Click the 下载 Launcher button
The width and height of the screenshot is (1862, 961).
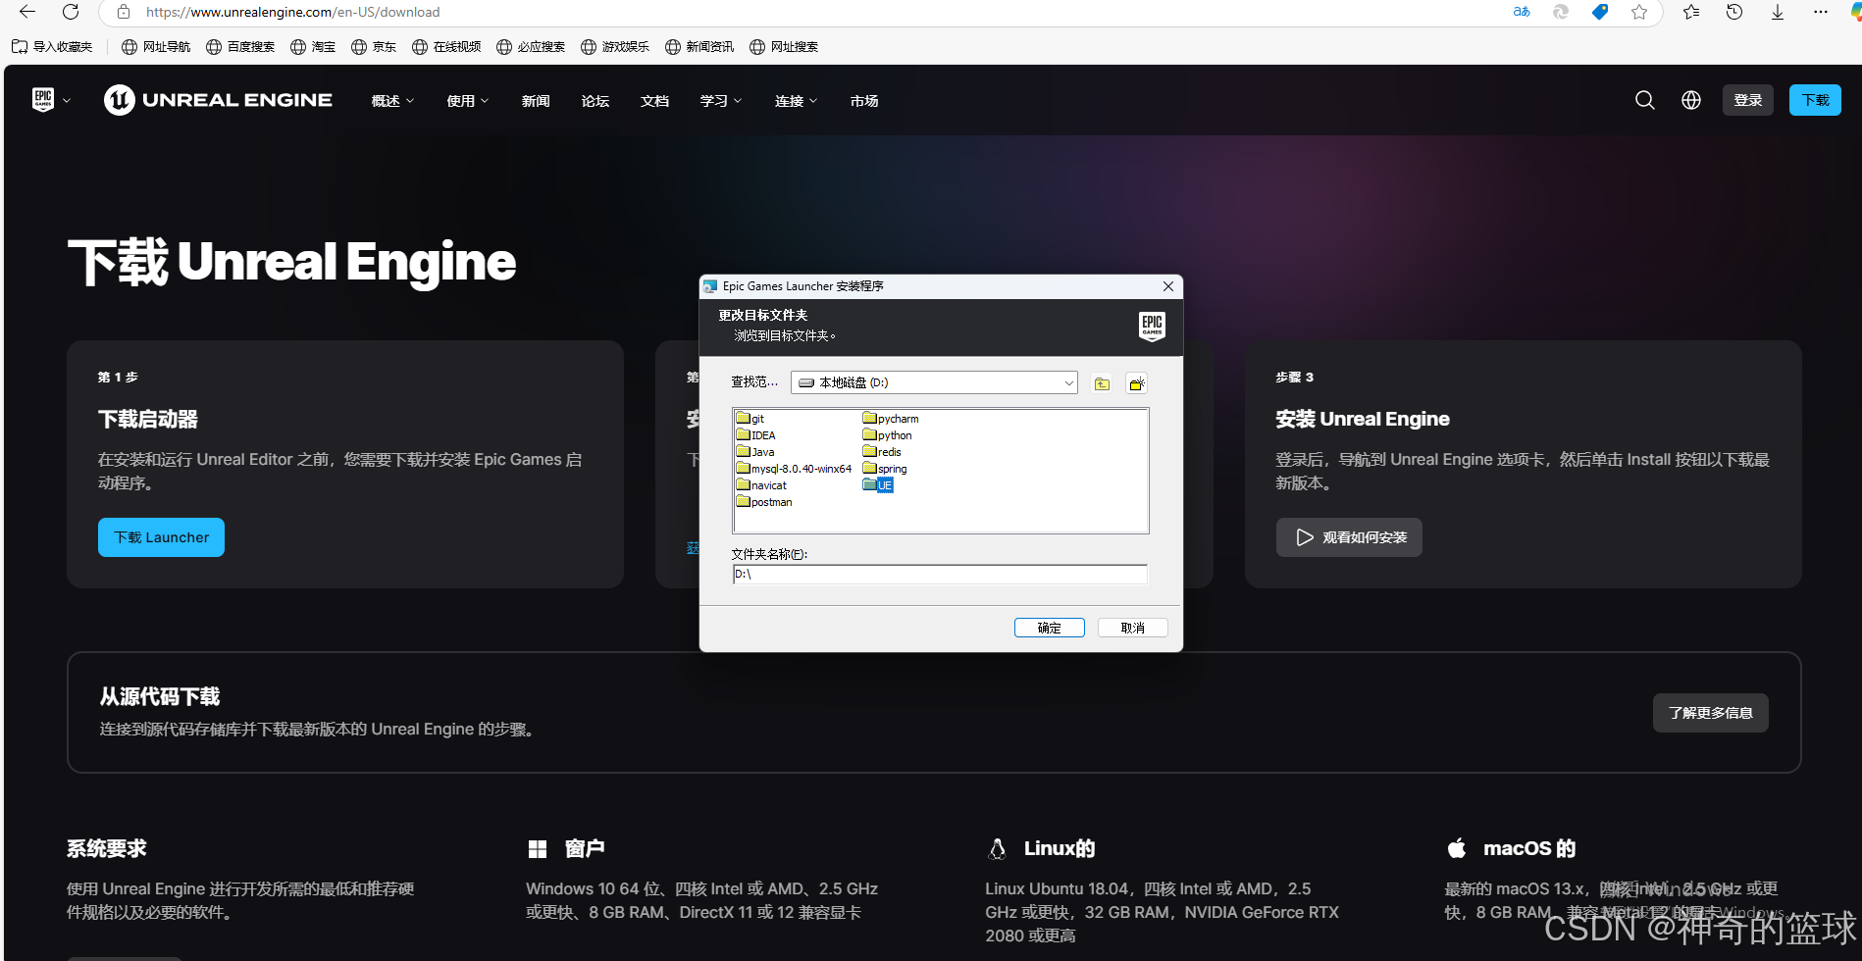tap(162, 537)
